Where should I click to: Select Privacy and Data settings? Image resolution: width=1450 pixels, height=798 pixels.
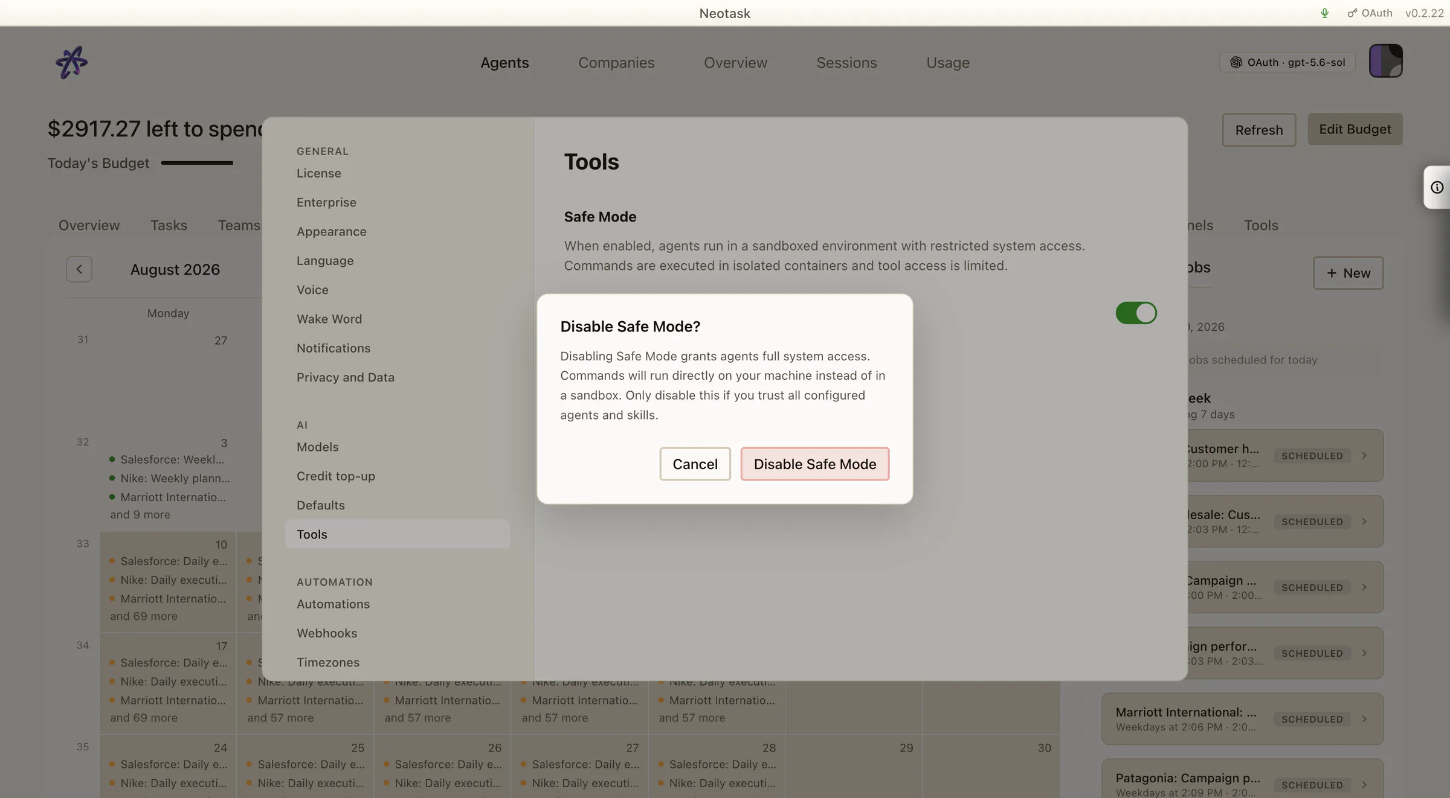click(x=397, y=377)
